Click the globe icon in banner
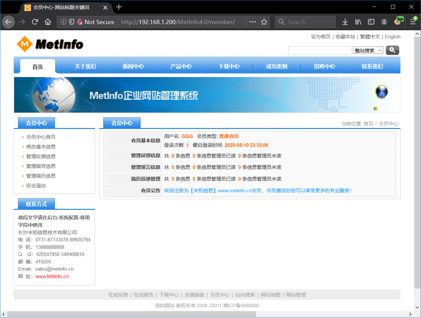The image size is (421, 318). coord(382,91)
